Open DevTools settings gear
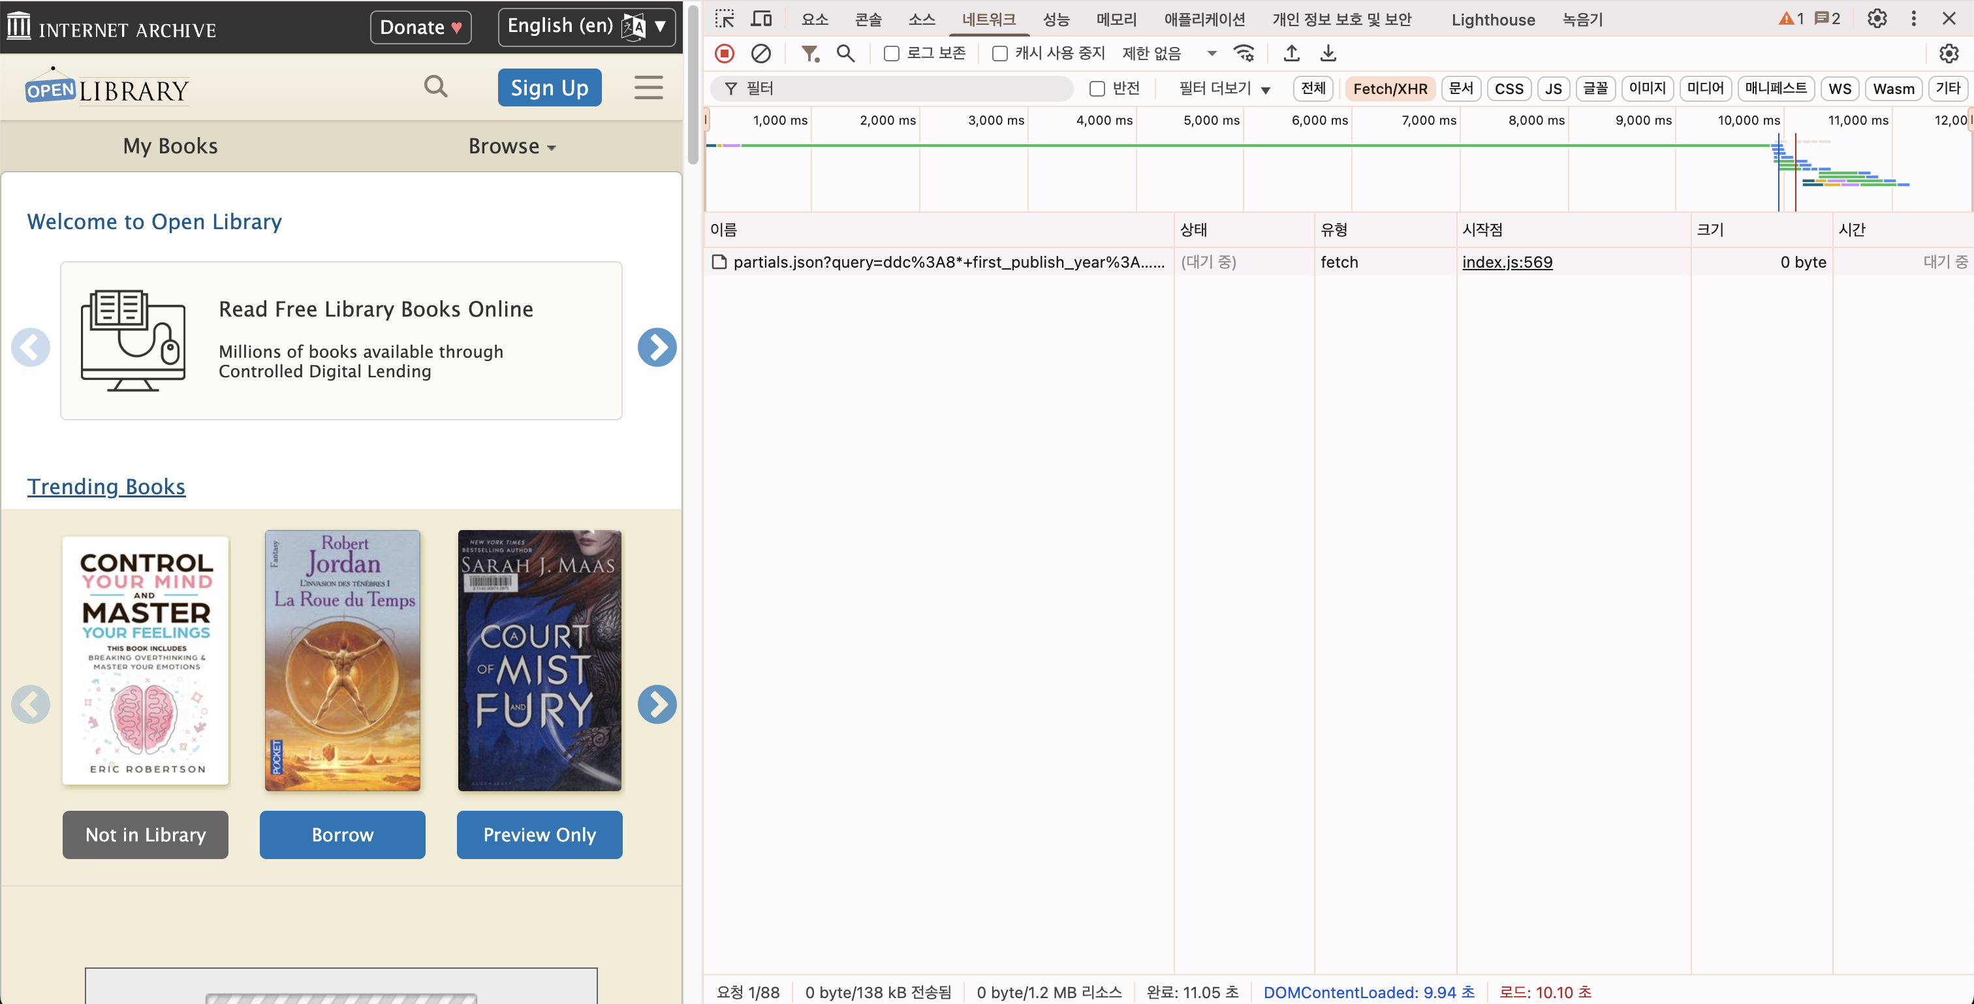Viewport: 1974px width, 1004px height. click(1877, 19)
